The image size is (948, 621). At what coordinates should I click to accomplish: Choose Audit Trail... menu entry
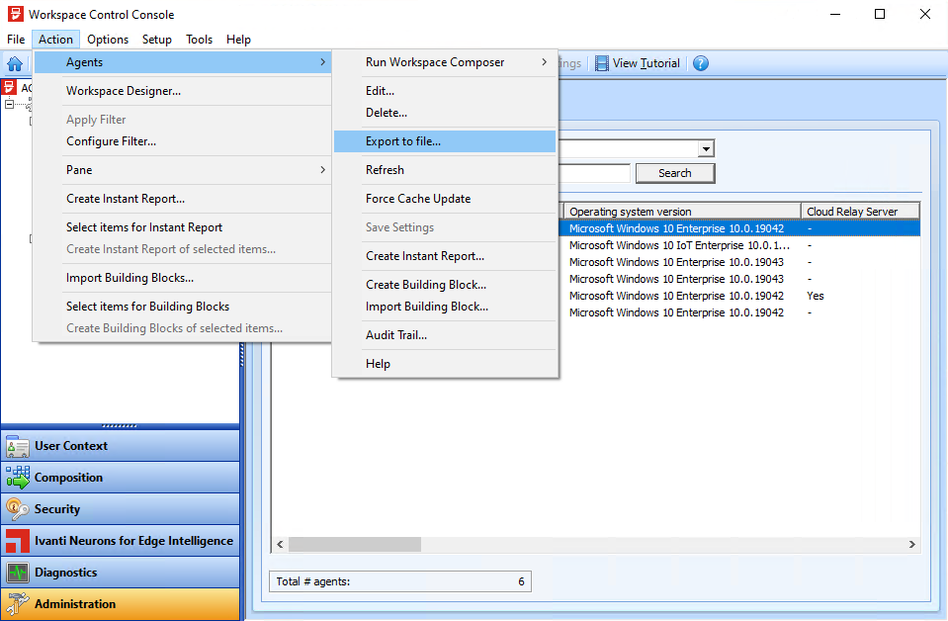tap(445, 335)
